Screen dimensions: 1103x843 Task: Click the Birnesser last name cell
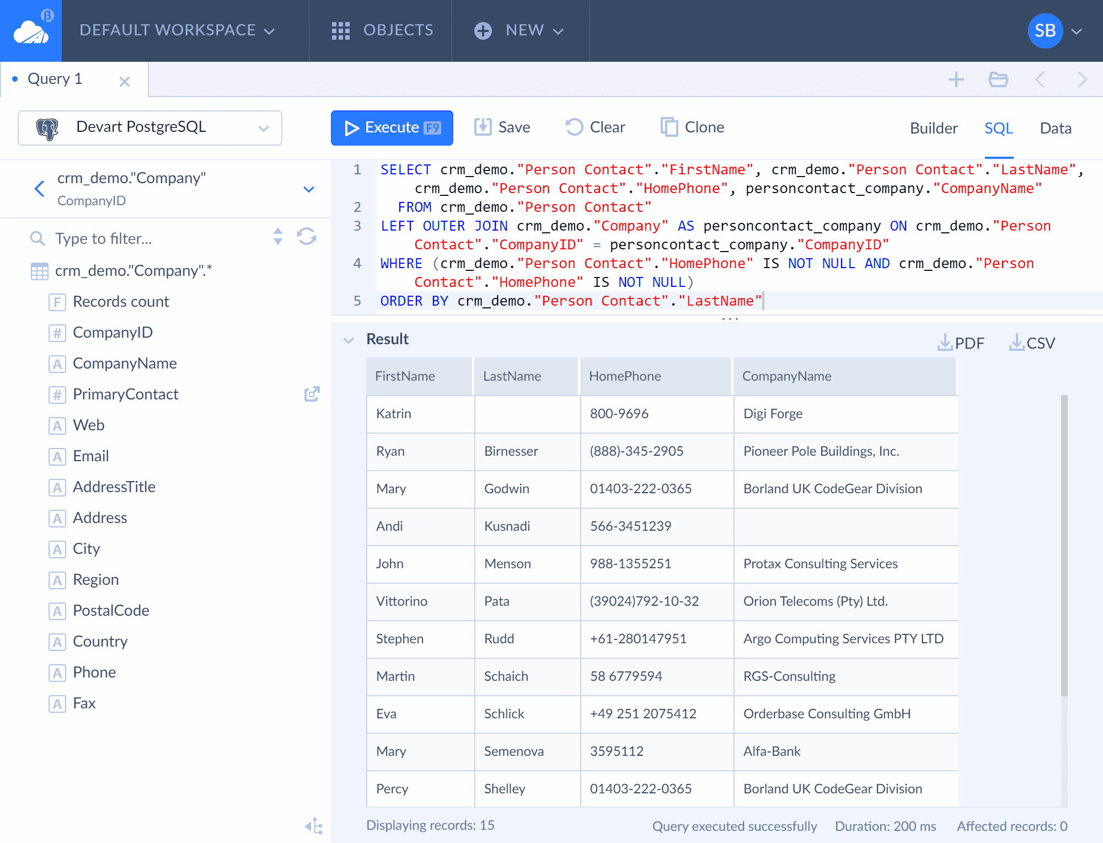[x=528, y=452]
